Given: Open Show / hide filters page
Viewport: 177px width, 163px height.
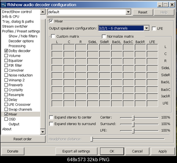Looking at the screenshot, I should click(23, 36).
